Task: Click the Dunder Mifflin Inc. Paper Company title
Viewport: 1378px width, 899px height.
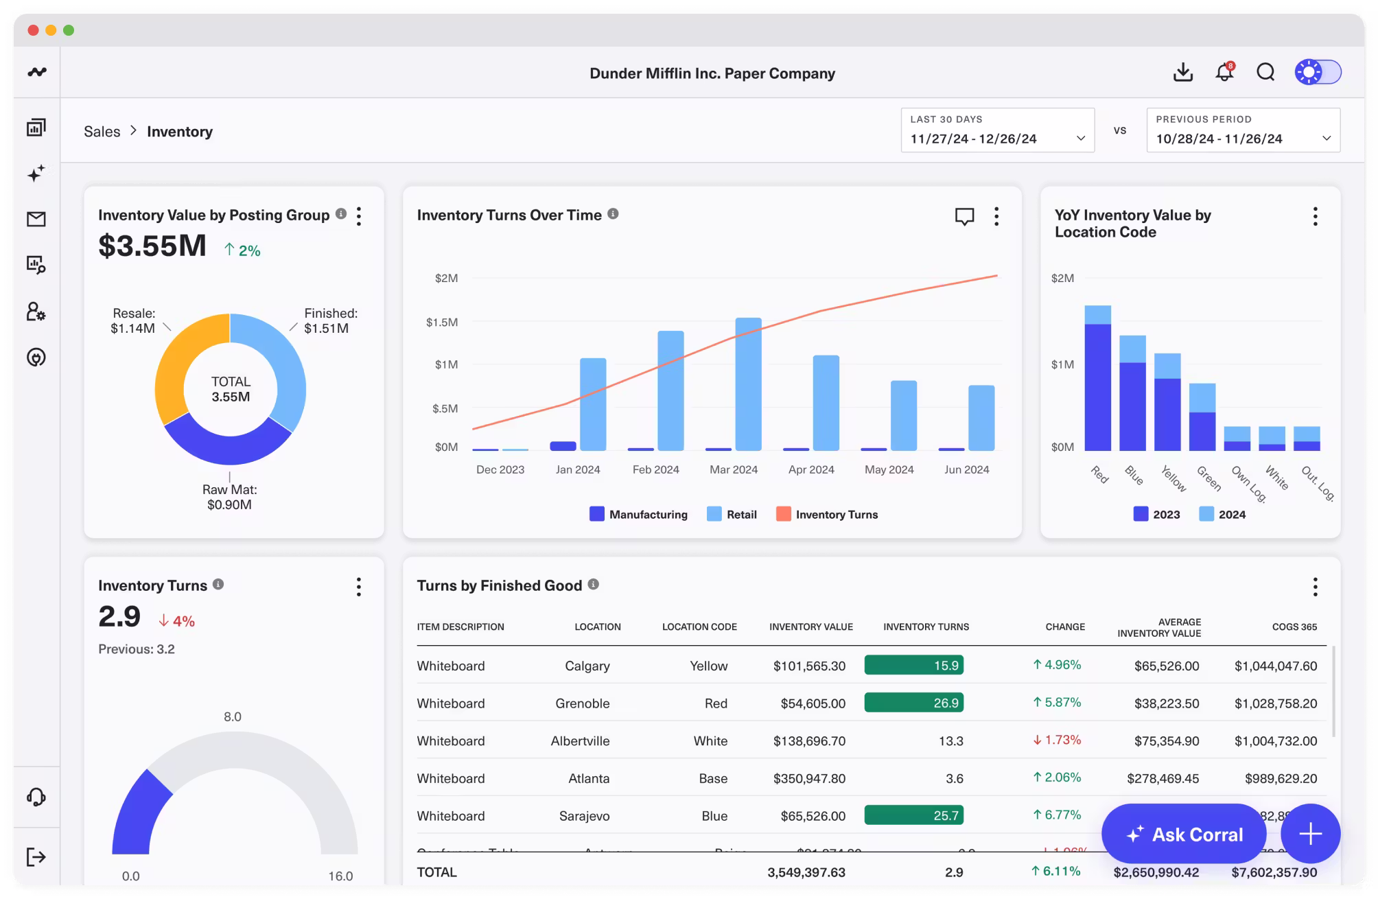Action: [712, 73]
